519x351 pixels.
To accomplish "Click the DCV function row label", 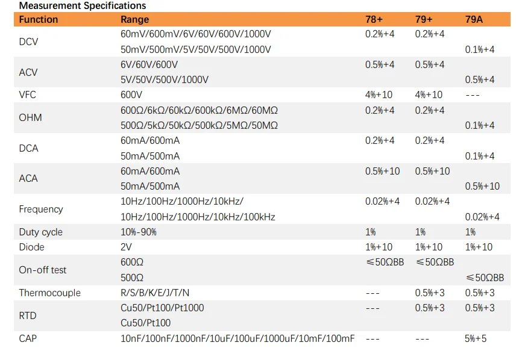I will (29, 42).
